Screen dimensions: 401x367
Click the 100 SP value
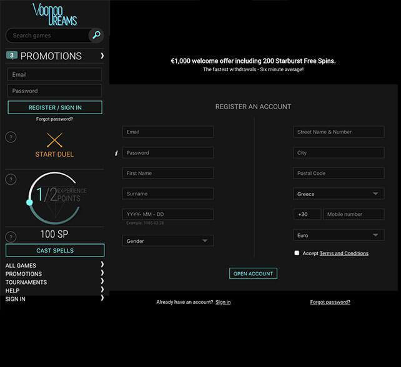pyautogui.click(x=54, y=234)
